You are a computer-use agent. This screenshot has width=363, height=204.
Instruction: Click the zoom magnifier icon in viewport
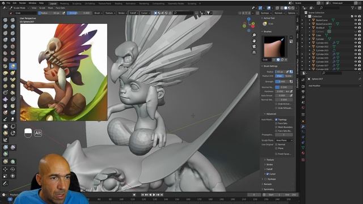(x=254, y=35)
